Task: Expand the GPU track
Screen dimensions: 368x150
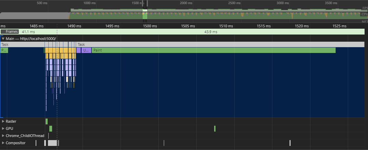Action: [3, 128]
